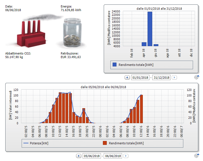Click Retribuzione EUR 33.491,63 value

(71, 57)
